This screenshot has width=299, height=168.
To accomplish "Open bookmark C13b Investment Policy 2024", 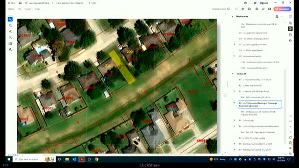I will pos(254,68).
